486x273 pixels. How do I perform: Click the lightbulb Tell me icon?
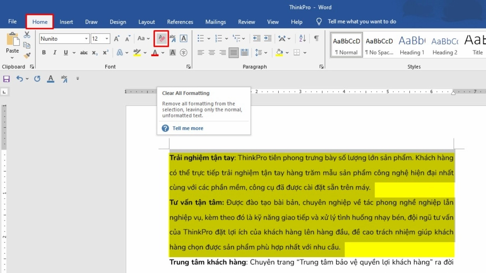(x=319, y=22)
